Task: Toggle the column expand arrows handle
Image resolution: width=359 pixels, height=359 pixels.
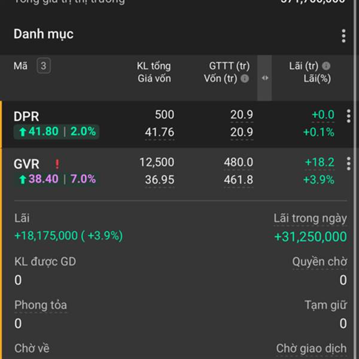Action: (x=265, y=78)
